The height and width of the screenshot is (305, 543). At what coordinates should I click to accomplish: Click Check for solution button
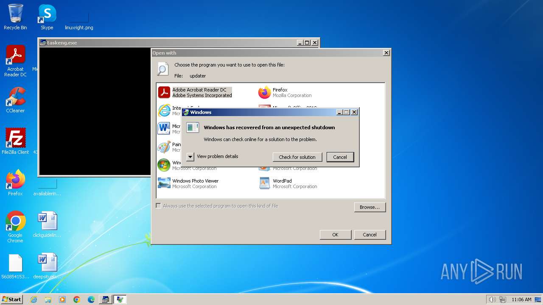(297, 157)
